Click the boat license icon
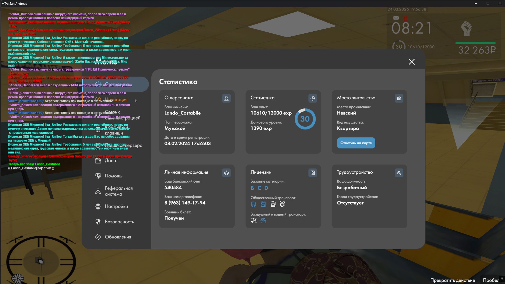505x284 pixels. [x=263, y=221]
